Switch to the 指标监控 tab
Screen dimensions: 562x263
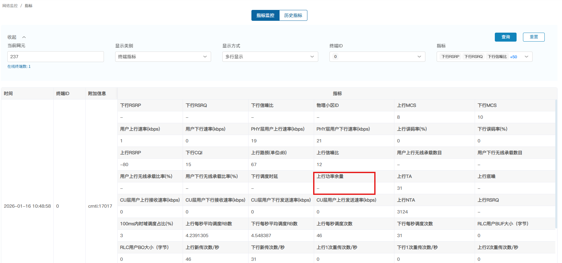pyautogui.click(x=265, y=15)
